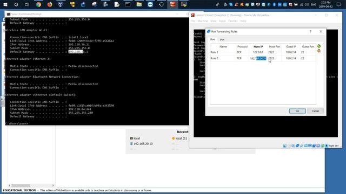Image resolution: width=346 pixels, height=194 pixels.
Task: Open the VirtualBox Devices menu
Action: (233, 21)
